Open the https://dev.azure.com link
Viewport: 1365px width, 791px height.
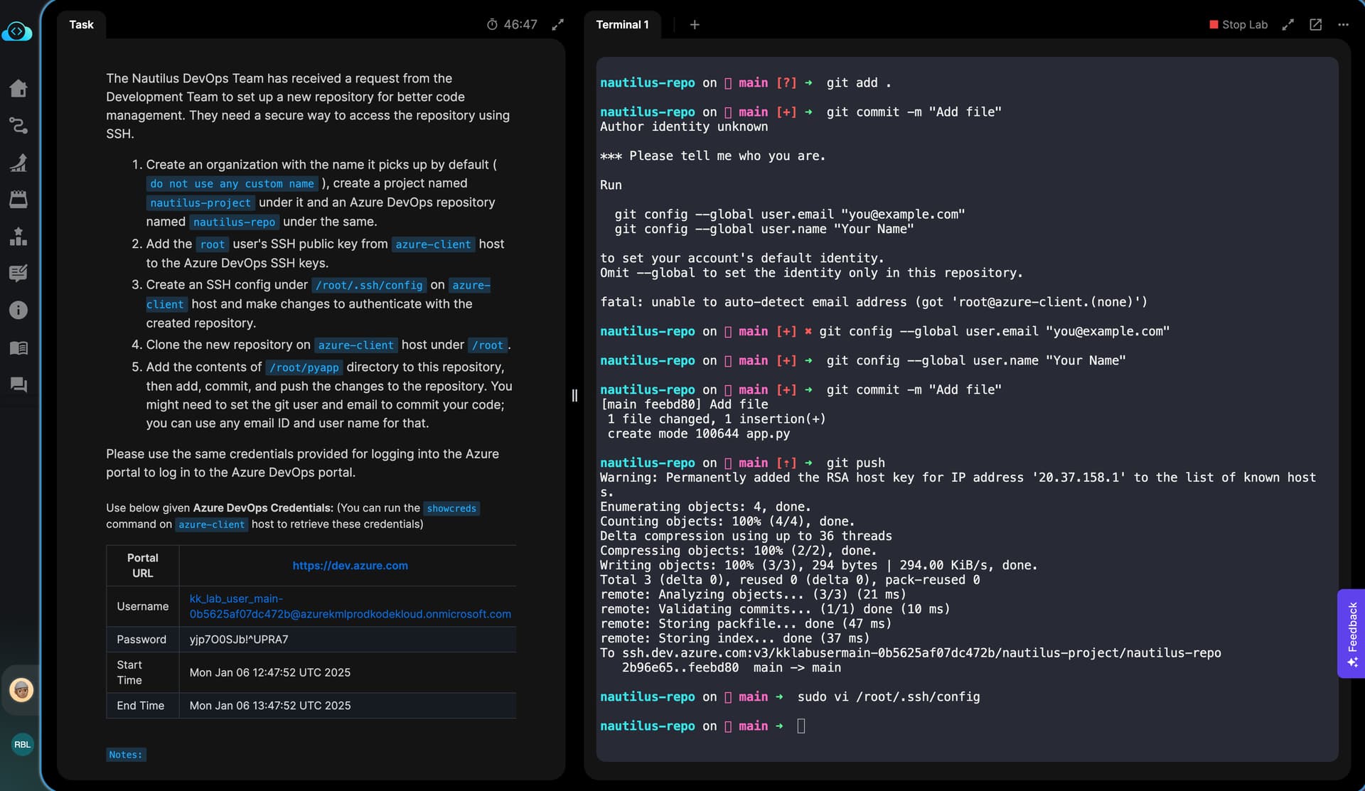(350, 566)
